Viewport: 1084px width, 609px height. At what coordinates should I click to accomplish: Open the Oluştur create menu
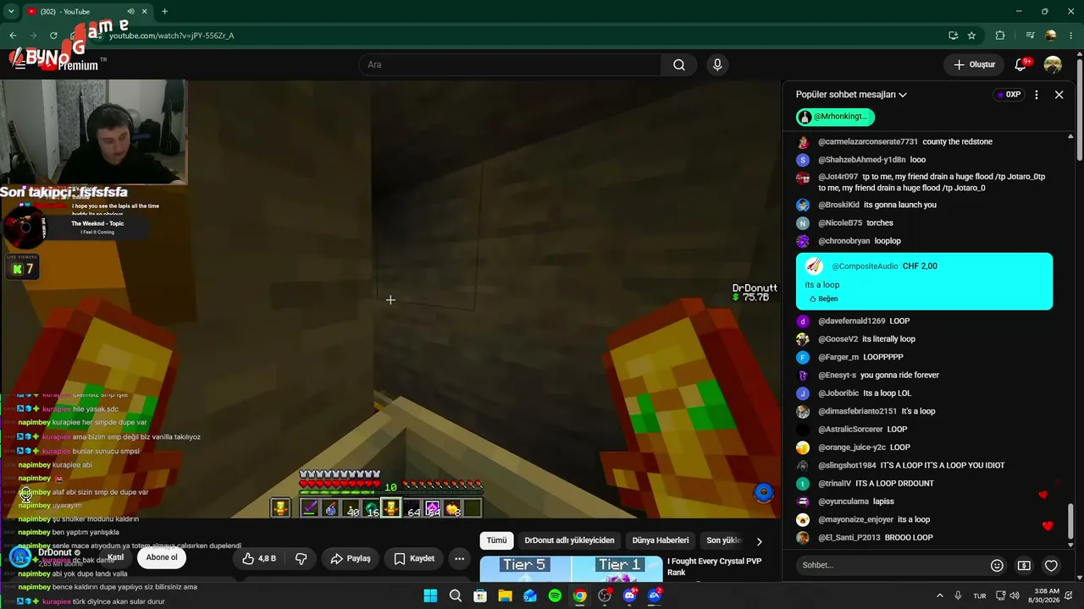coord(974,65)
